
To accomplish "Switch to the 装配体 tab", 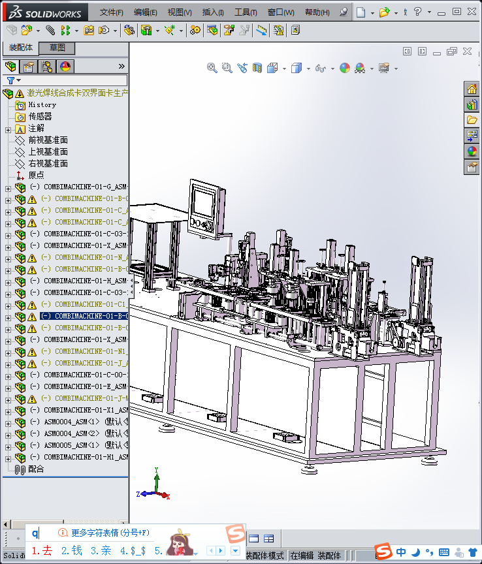I will tap(20, 48).
